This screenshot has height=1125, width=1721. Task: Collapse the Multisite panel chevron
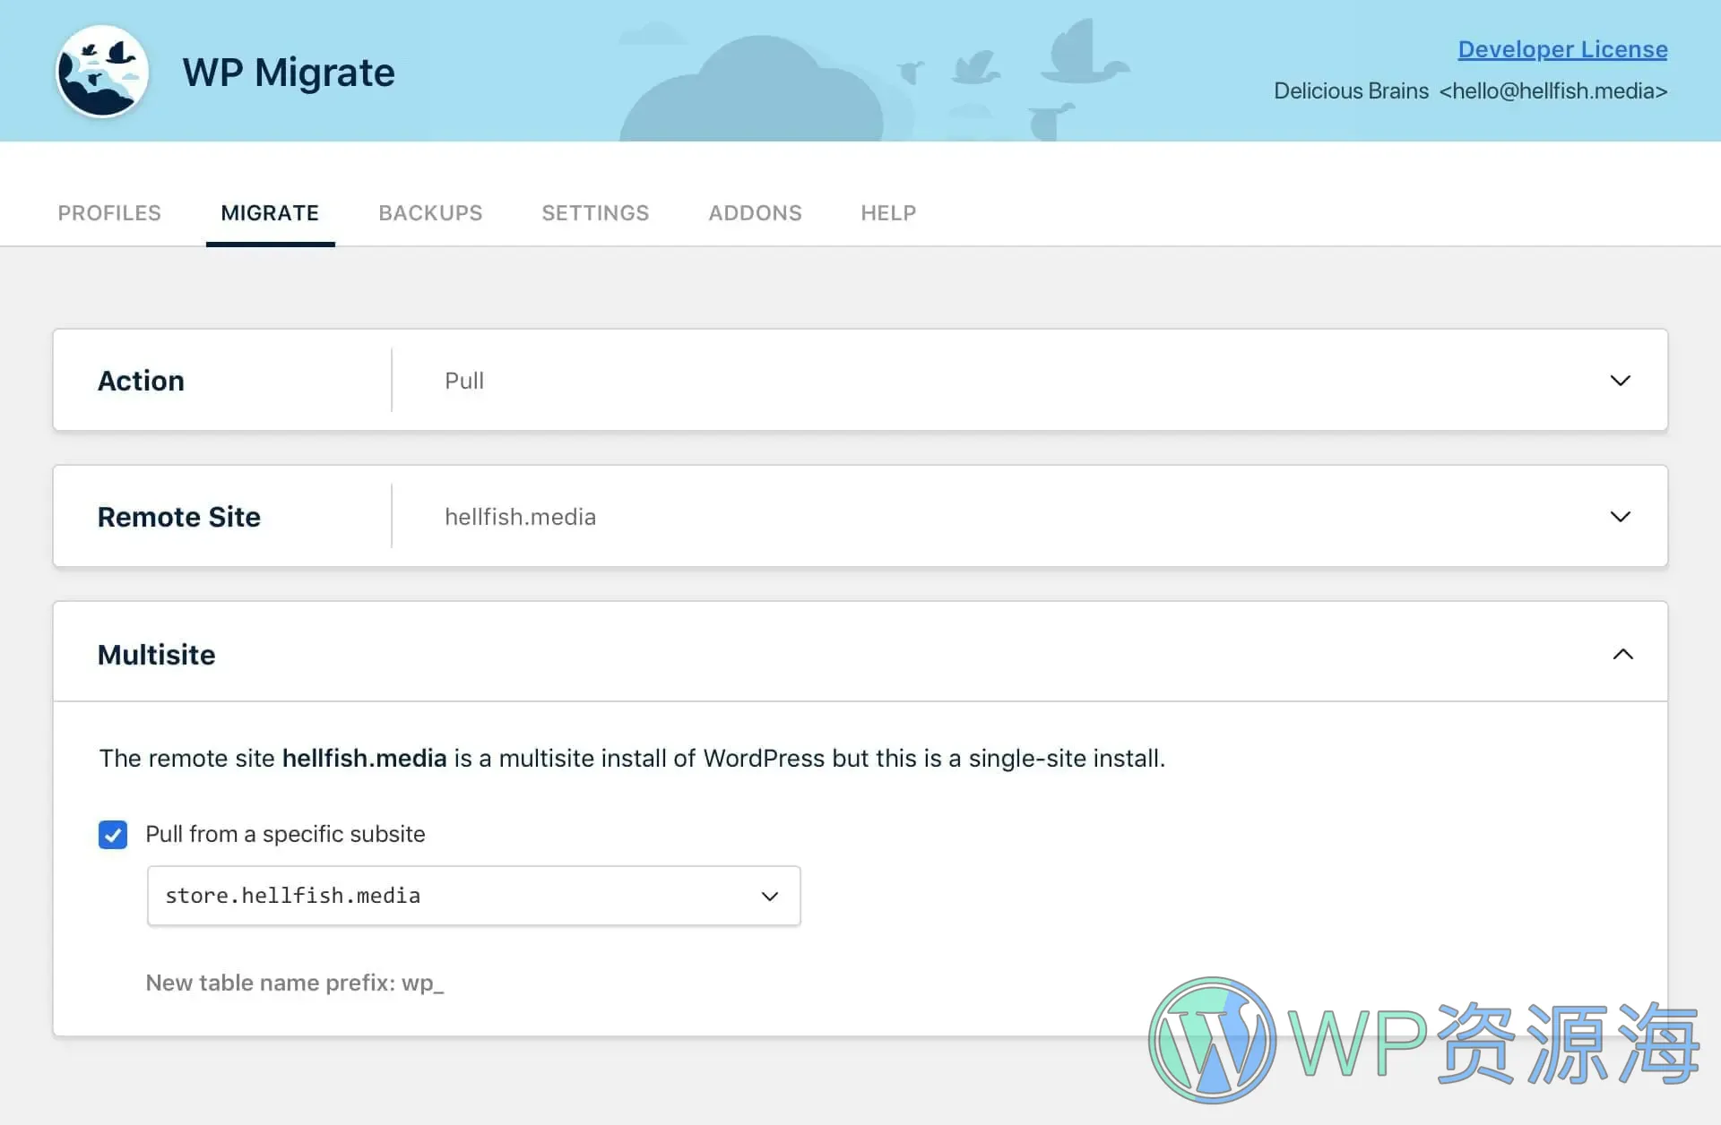tap(1622, 654)
